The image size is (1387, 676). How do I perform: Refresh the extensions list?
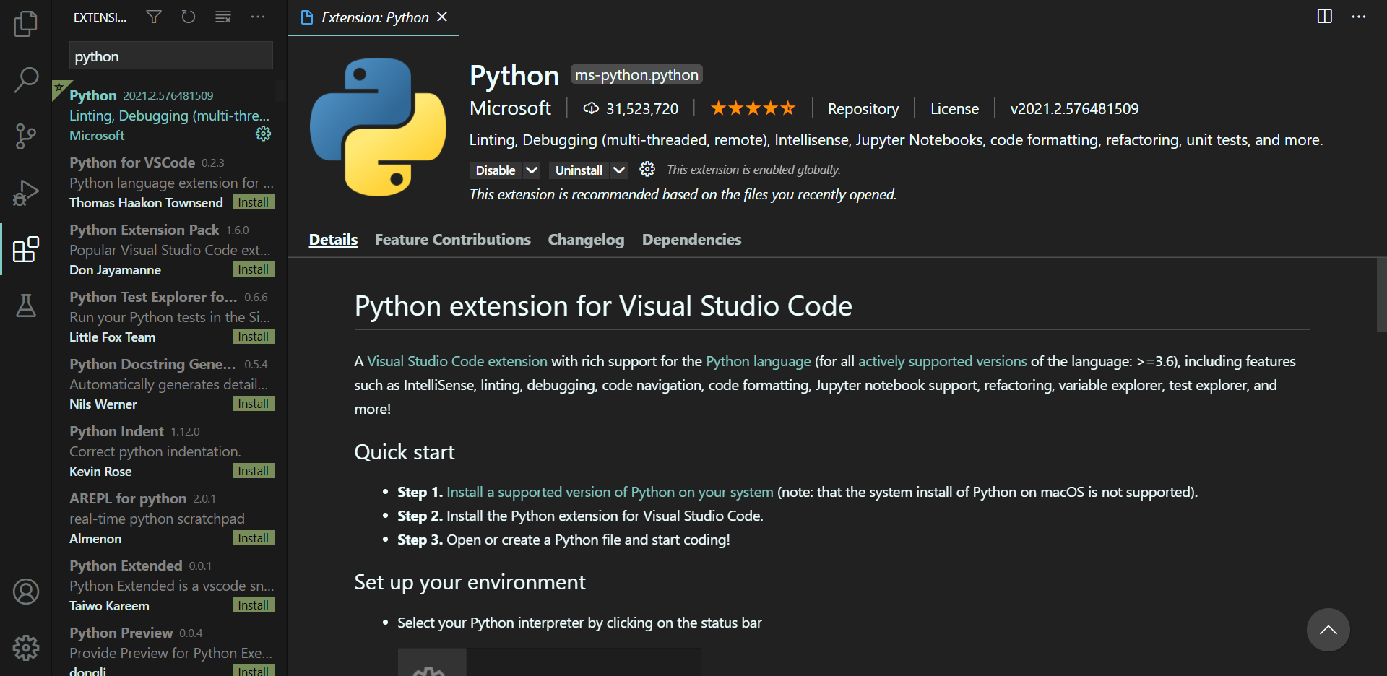[189, 17]
